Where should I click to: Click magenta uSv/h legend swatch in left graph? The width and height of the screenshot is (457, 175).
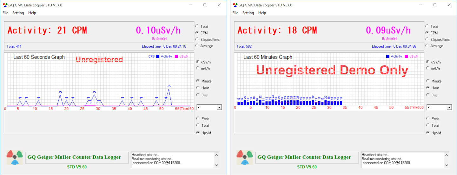[x=176, y=57]
